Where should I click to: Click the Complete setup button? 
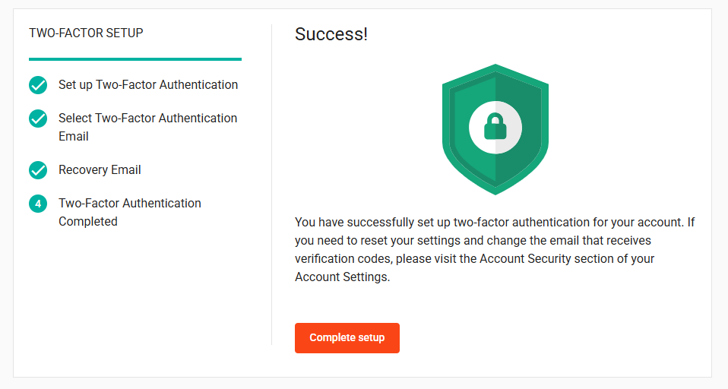coord(347,338)
